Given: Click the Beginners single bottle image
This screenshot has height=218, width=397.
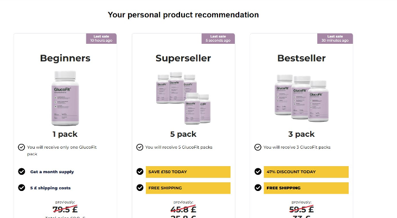Looking at the screenshot, I should coord(65,98).
